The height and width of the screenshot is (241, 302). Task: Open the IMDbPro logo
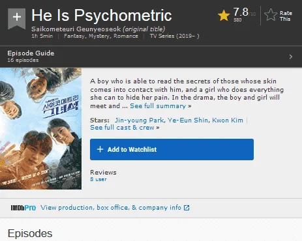point(23,208)
